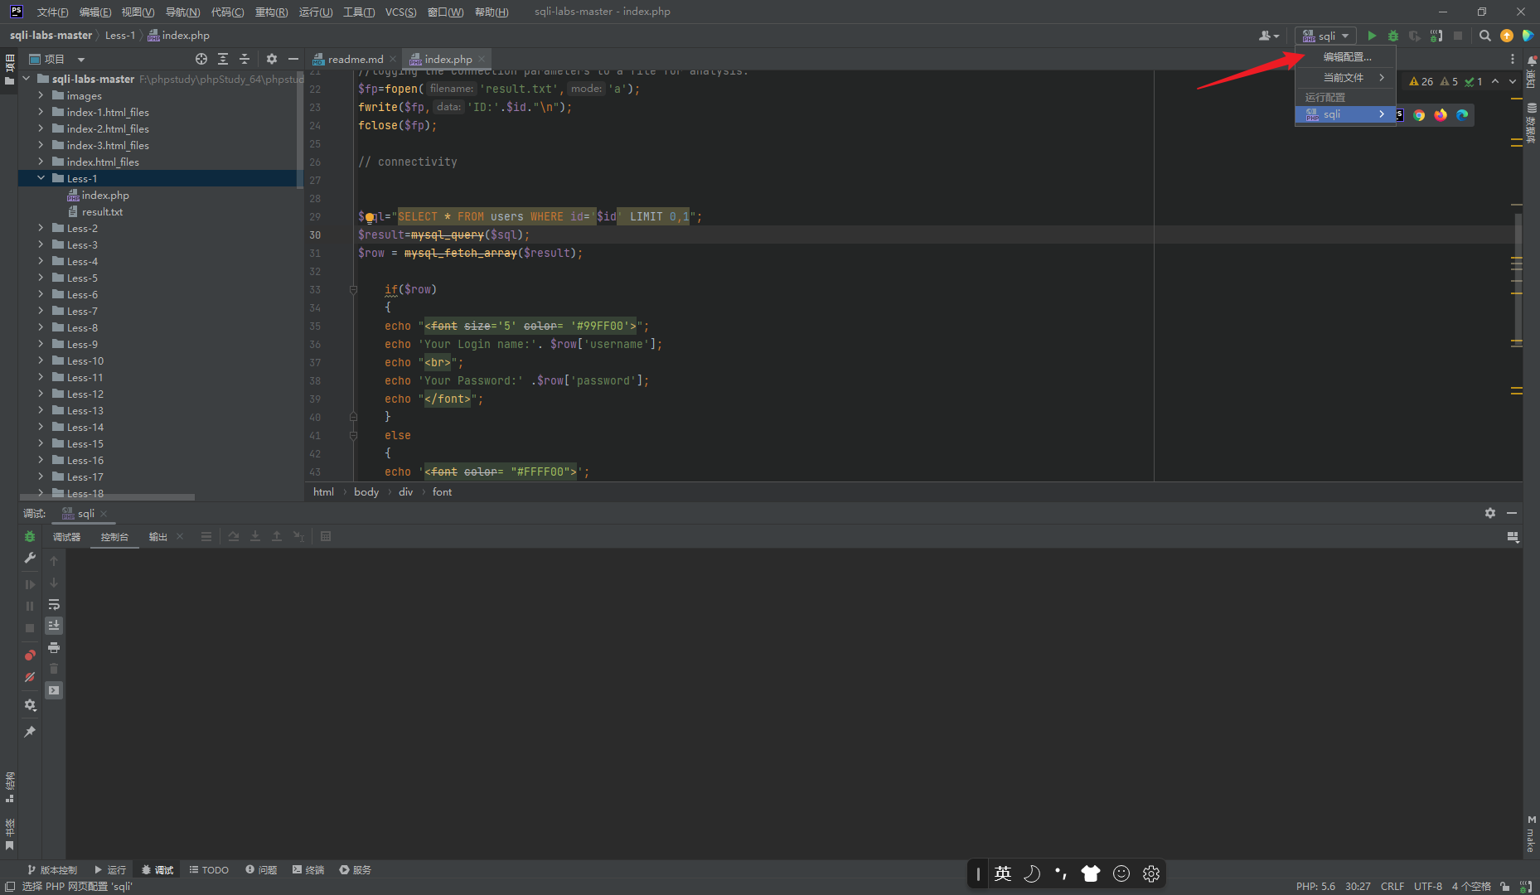Run the sqli configuration with the green play icon
The width and height of the screenshot is (1540, 895).
click(1373, 36)
